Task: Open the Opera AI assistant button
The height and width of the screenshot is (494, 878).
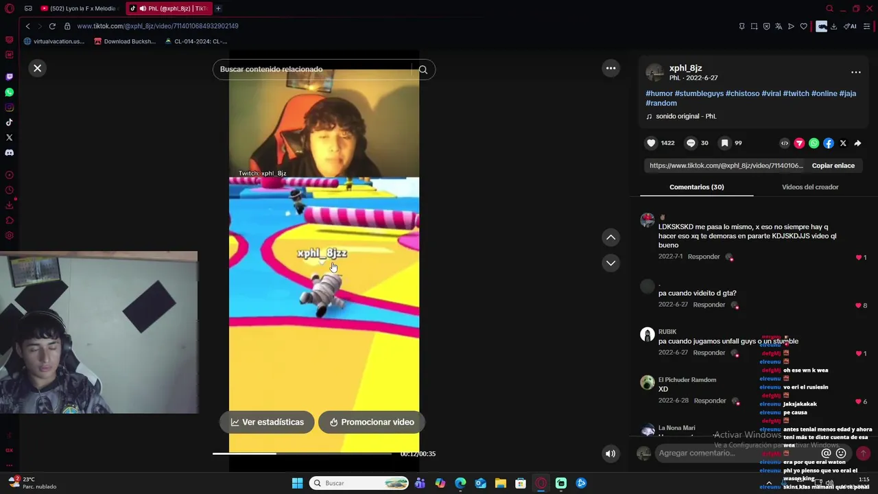Action: point(850,26)
